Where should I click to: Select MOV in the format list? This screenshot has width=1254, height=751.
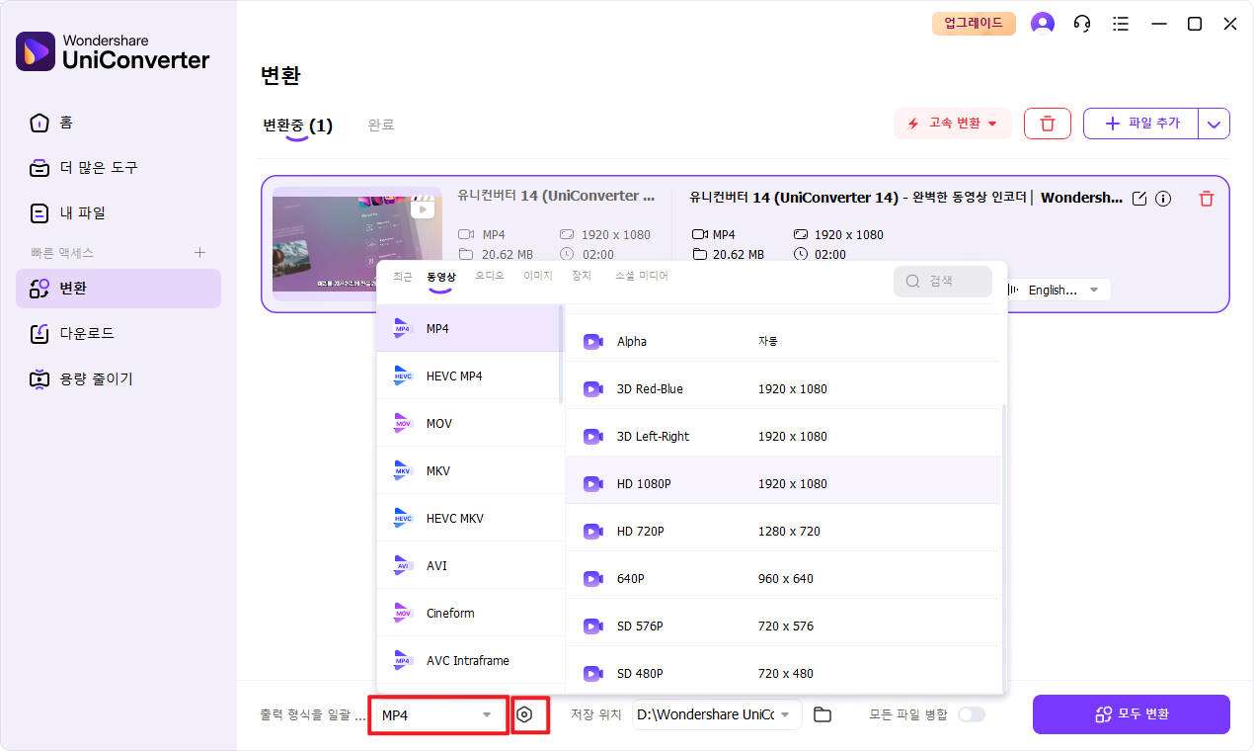[469, 423]
